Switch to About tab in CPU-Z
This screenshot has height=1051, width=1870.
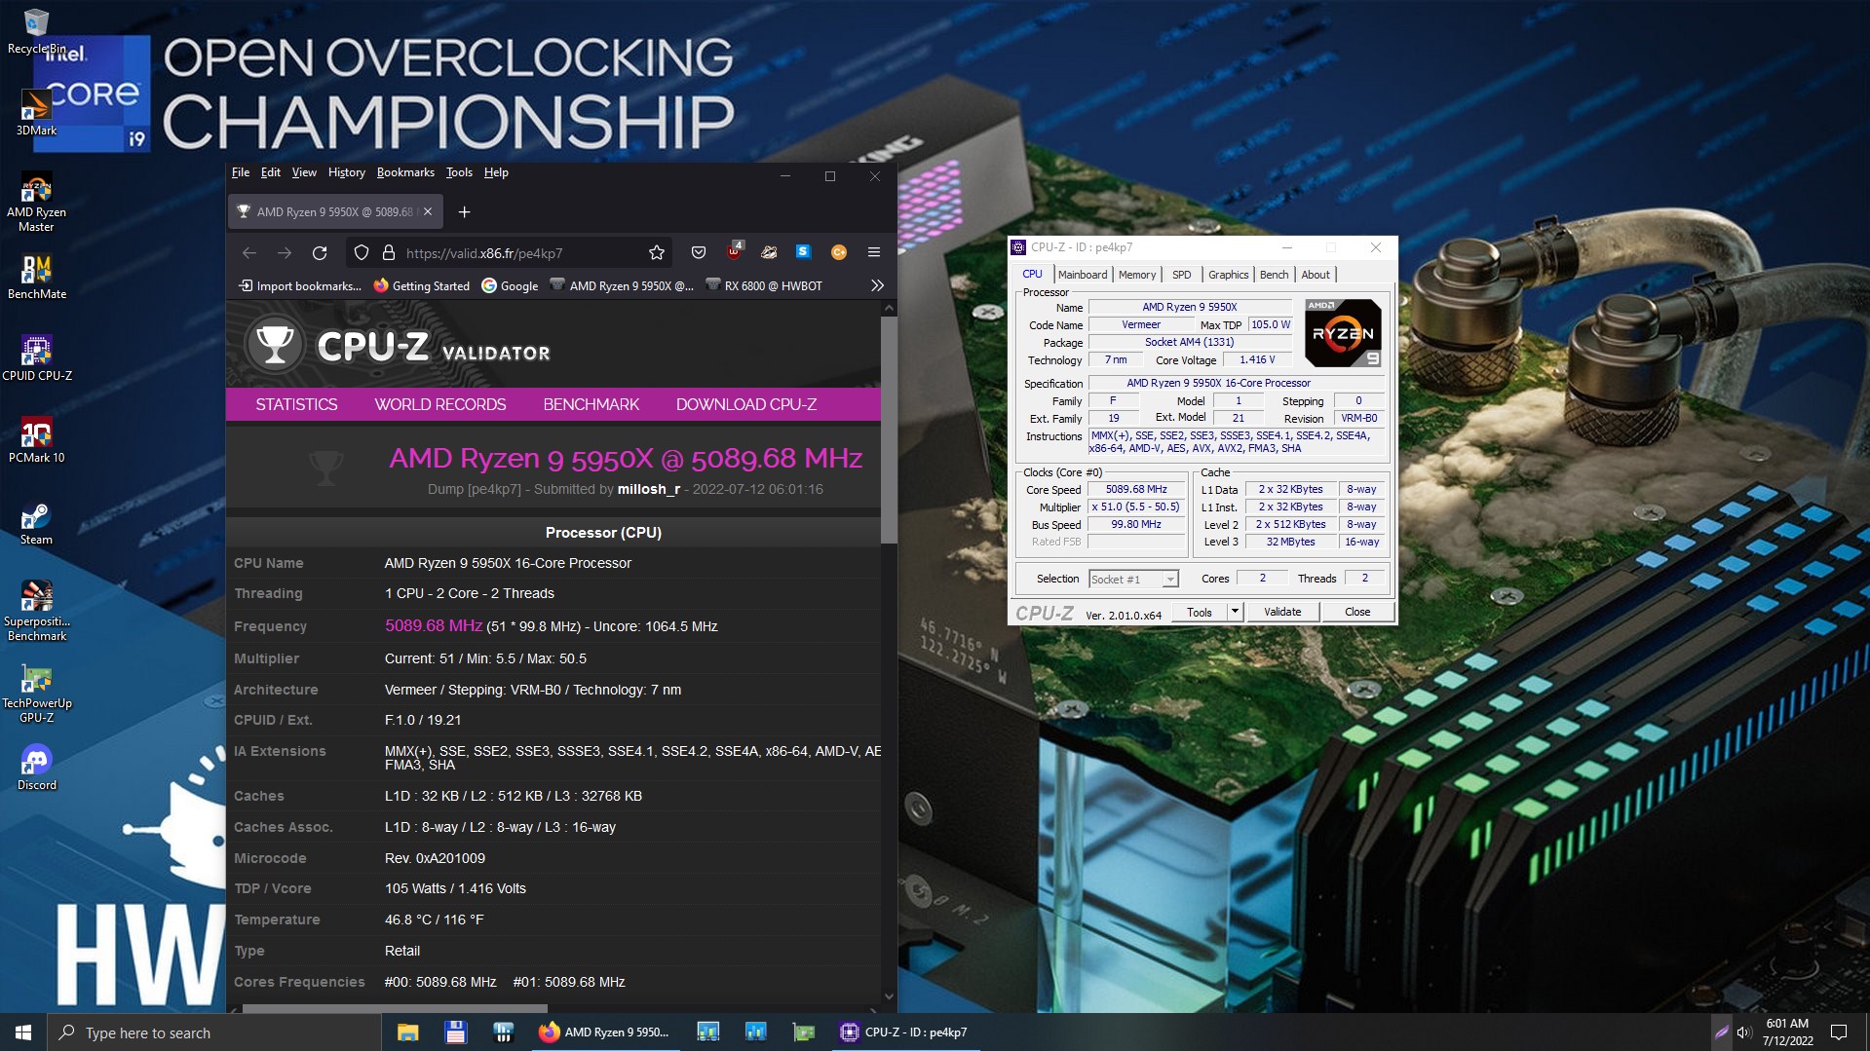(1316, 275)
